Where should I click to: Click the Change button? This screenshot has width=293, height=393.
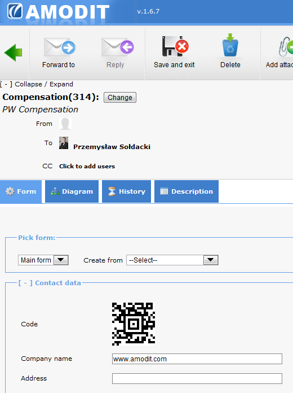(x=120, y=98)
